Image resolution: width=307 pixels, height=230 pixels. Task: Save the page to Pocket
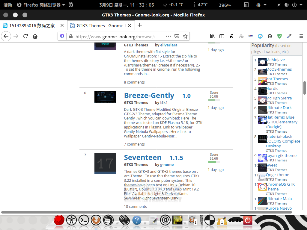tap(177, 36)
